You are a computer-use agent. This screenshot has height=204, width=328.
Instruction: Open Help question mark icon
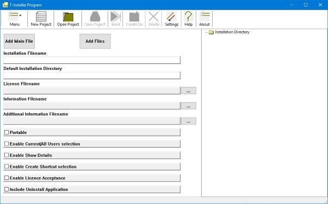tap(188, 16)
